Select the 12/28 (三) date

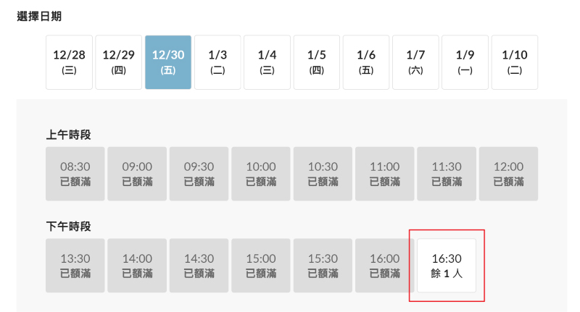(x=69, y=62)
